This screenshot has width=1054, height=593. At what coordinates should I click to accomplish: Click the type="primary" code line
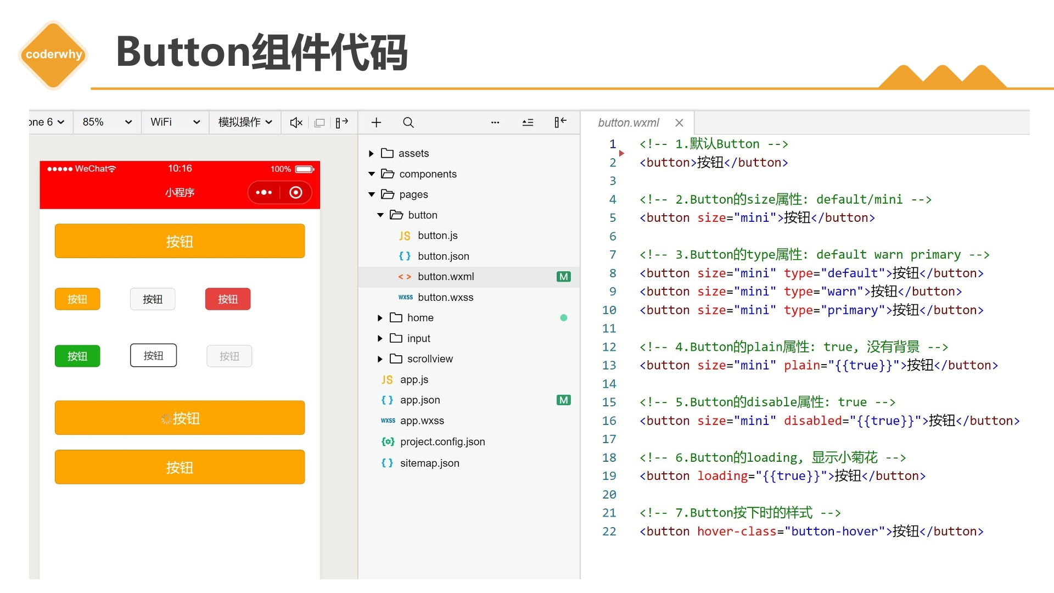(x=811, y=310)
